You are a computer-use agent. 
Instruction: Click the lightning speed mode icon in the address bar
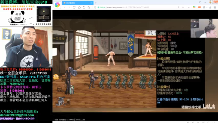[x=178, y=7]
